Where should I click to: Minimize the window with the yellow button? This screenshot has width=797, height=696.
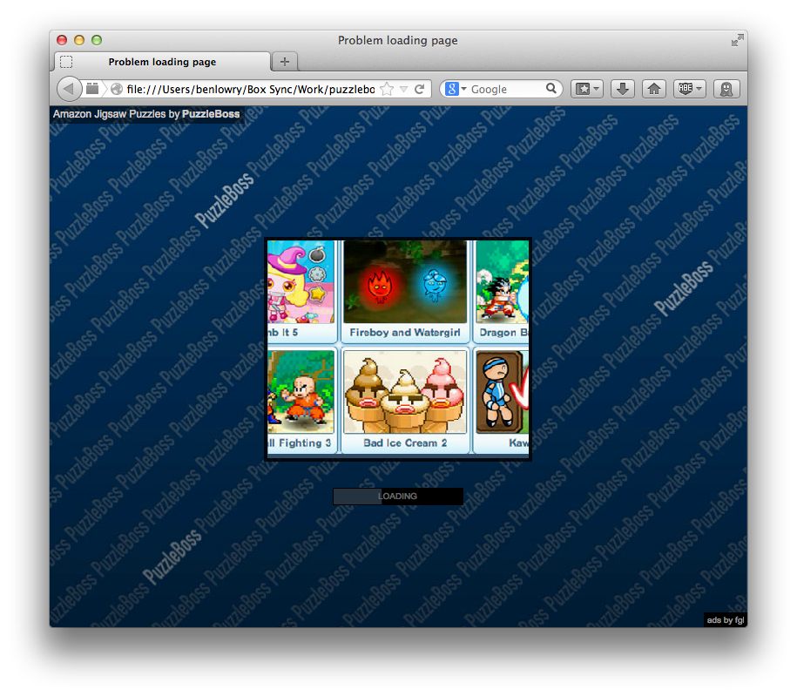[x=79, y=40]
